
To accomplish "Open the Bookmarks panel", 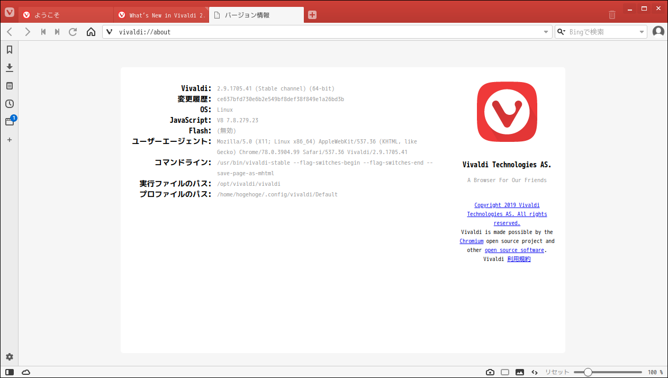I will [9, 50].
